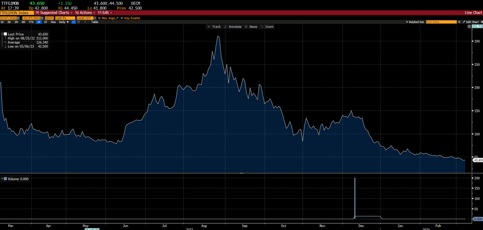Show the Max time range

click(53, 22)
